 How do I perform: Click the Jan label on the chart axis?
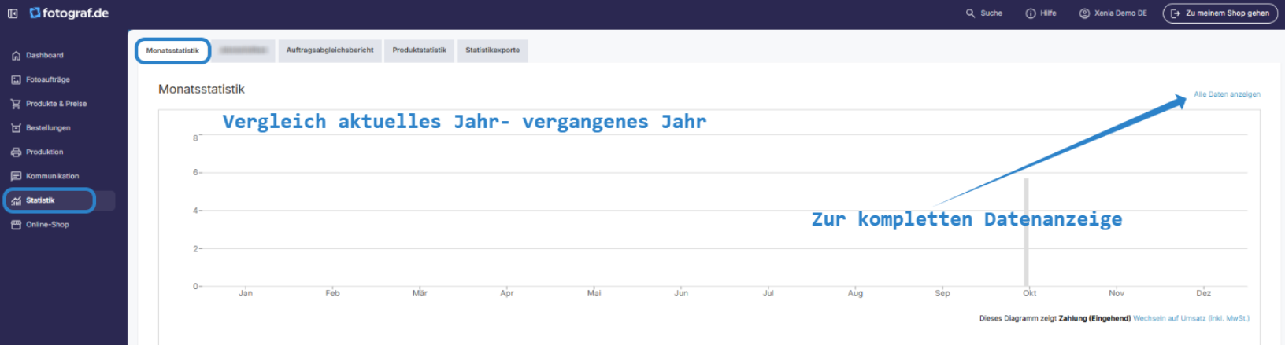click(x=246, y=293)
